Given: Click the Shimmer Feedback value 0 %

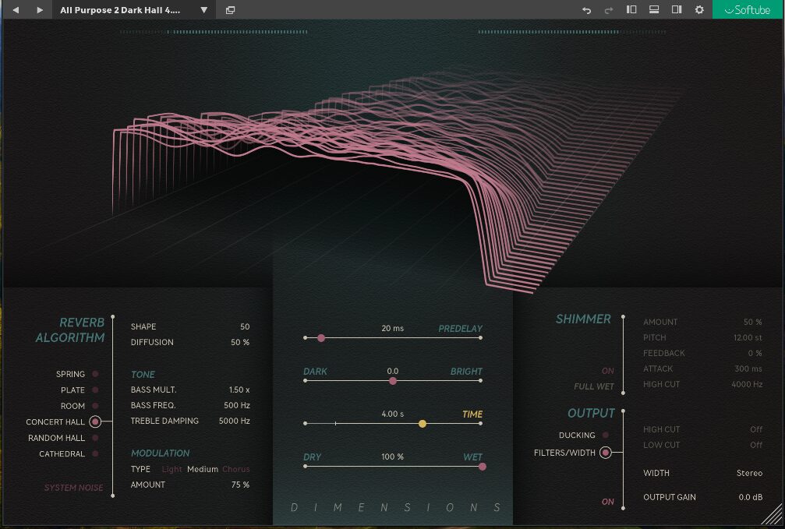Looking at the screenshot, I should click(x=755, y=354).
